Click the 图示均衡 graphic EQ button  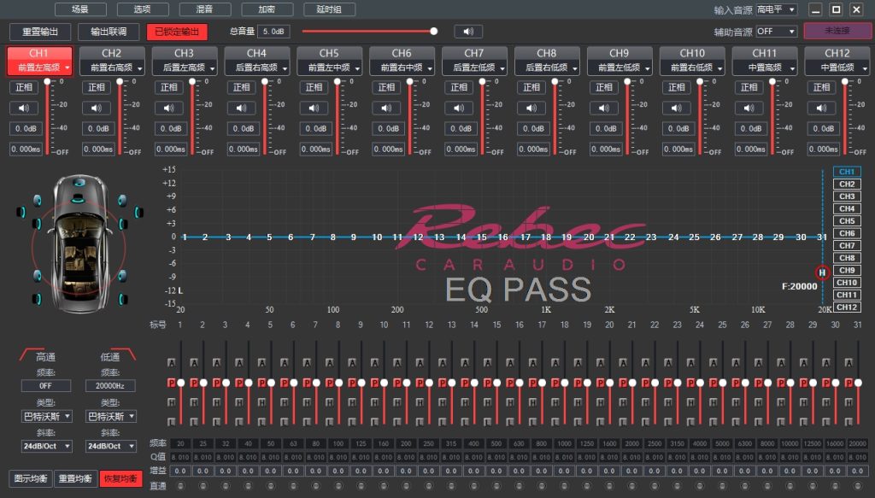pyautogui.click(x=31, y=478)
